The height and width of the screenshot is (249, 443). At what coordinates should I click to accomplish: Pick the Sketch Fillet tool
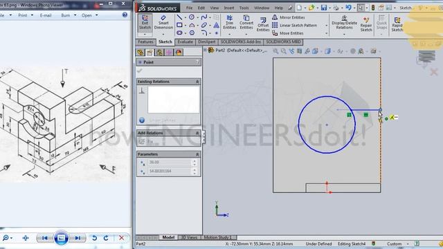tap(204, 33)
